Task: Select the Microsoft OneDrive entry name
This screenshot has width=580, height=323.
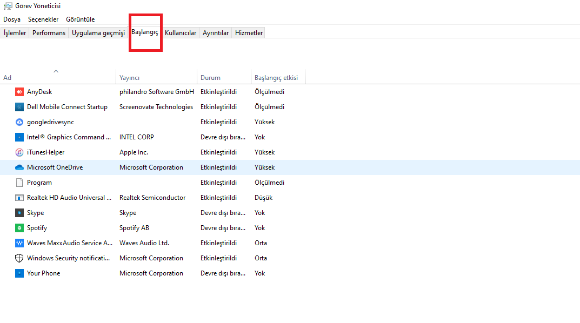Action: (55, 167)
